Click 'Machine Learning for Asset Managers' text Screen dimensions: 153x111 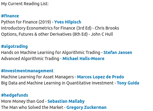(x=37, y=77)
